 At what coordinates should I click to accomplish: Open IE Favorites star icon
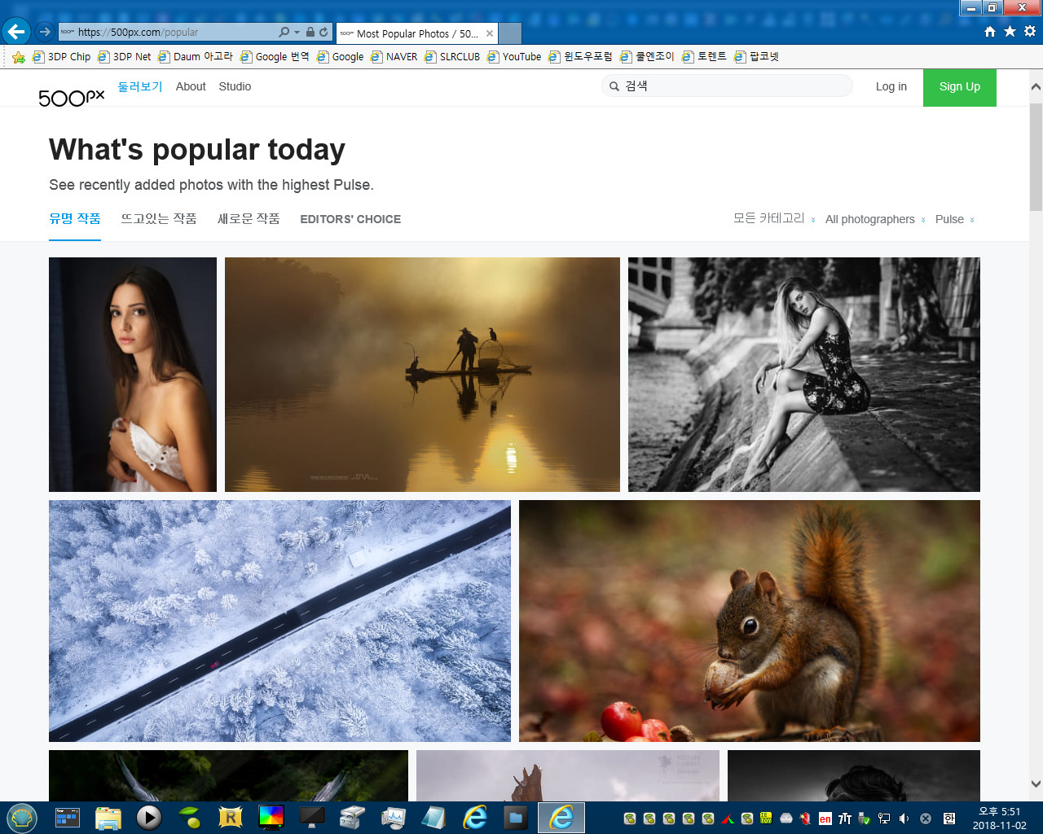coord(1010,31)
